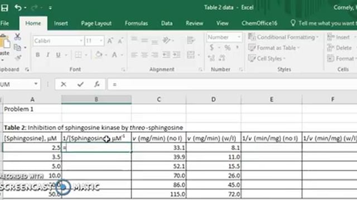Click the Delete cells button
Image resolution: width=357 pixels, height=200 pixels.
click(340, 48)
